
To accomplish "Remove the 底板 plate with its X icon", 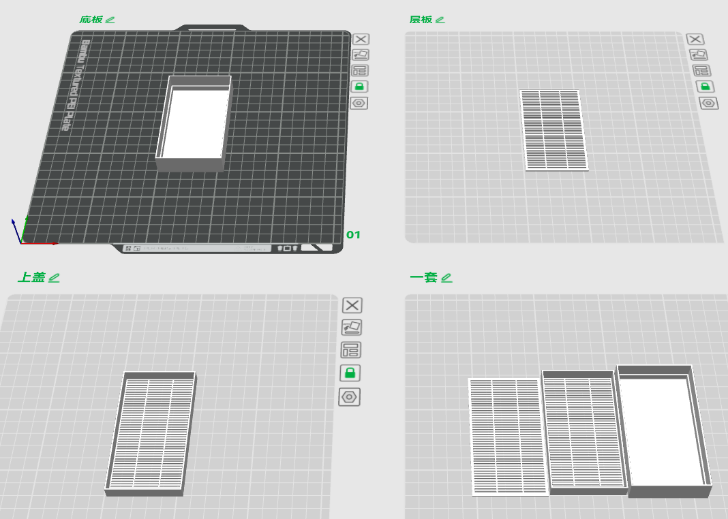I will tap(361, 40).
